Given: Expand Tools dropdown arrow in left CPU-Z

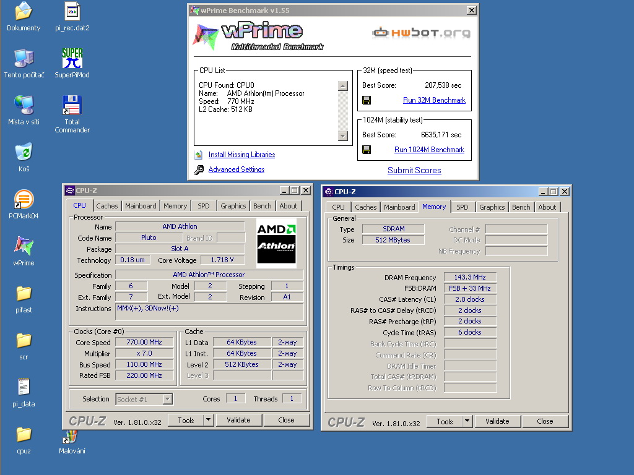Looking at the screenshot, I should click(208, 420).
